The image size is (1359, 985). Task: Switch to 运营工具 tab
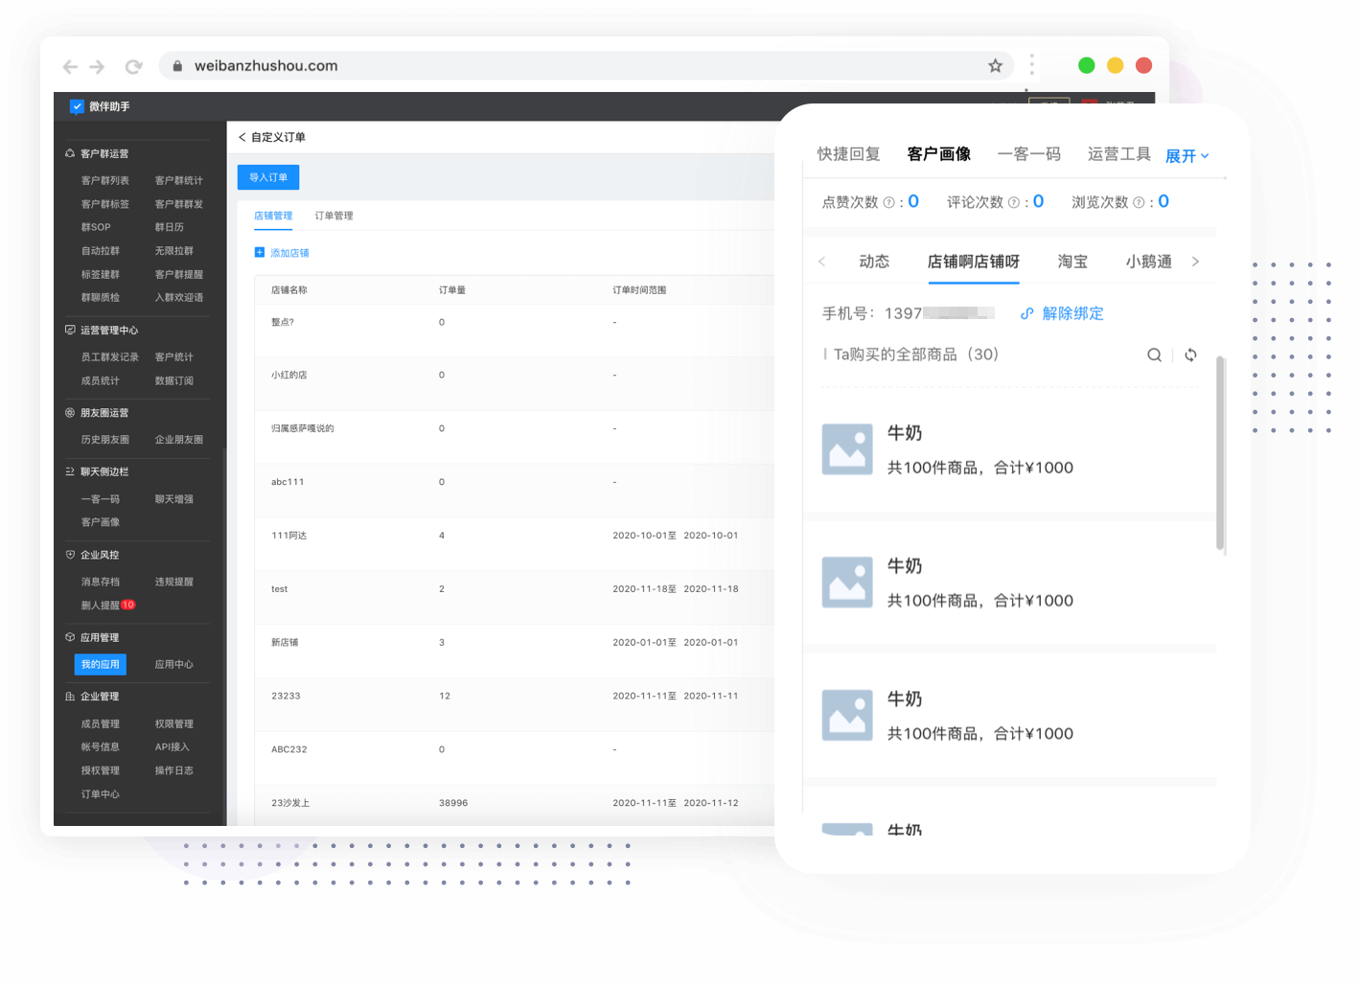1119,154
